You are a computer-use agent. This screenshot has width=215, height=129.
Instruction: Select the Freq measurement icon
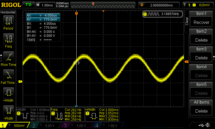click(8, 40)
